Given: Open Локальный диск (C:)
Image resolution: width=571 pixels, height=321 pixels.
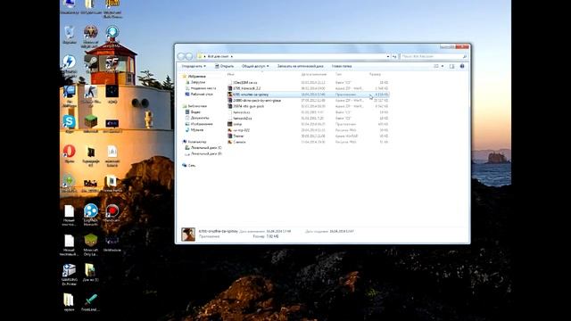Looking at the screenshot, I should [x=206, y=148].
